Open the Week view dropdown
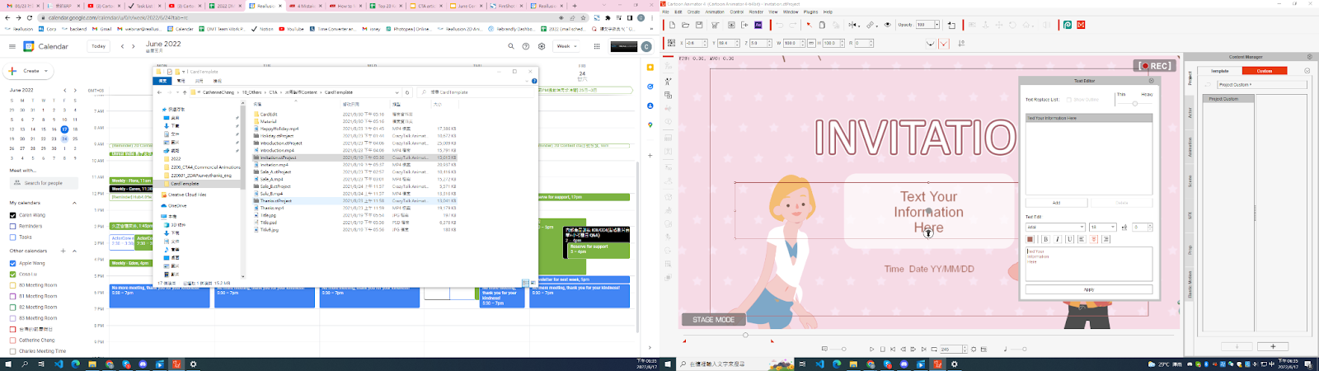This screenshot has height=371, width=1319. coord(566,46)
